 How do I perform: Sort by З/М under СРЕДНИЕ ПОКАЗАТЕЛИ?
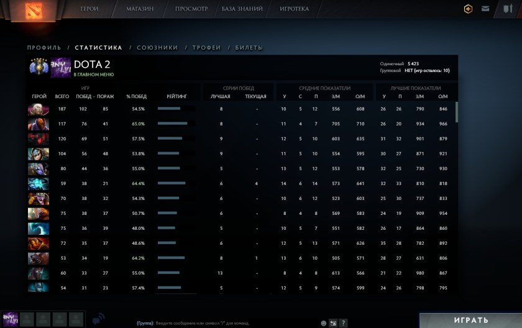coord(336,96)
